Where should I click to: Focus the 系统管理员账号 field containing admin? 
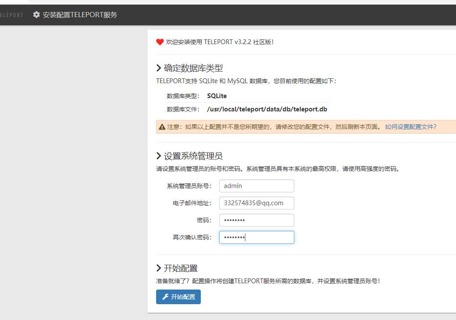tap(257, 186)
